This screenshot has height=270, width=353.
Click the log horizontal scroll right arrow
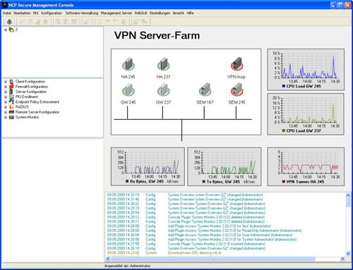[342, 259]
